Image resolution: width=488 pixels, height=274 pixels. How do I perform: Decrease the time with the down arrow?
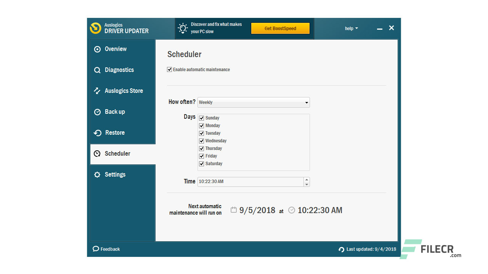pyautogui.click(x=307, y=184)
